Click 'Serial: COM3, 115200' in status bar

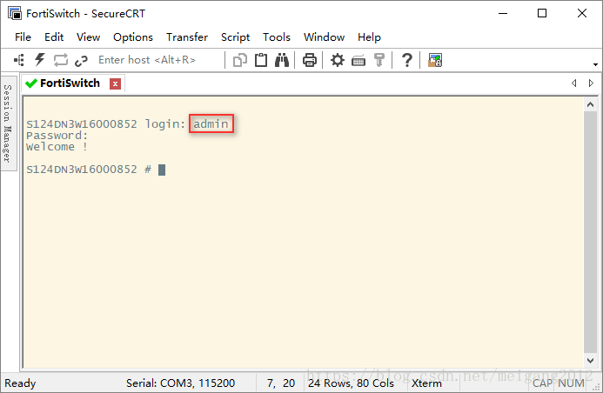tap(180, 383)
